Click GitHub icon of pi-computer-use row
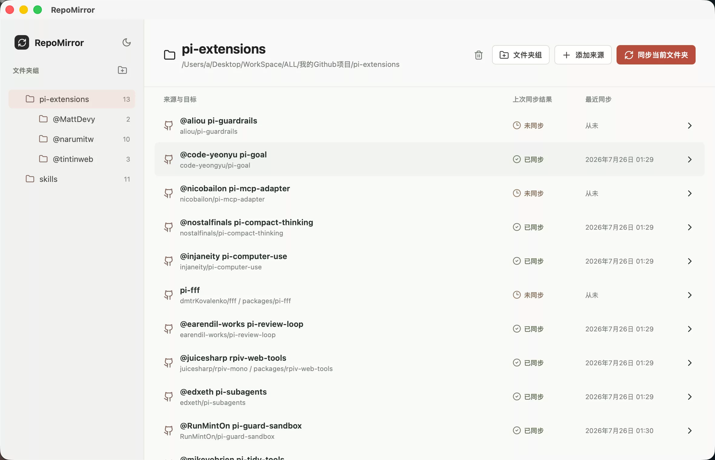The image size is (715, 460). (x=168, y=261)
